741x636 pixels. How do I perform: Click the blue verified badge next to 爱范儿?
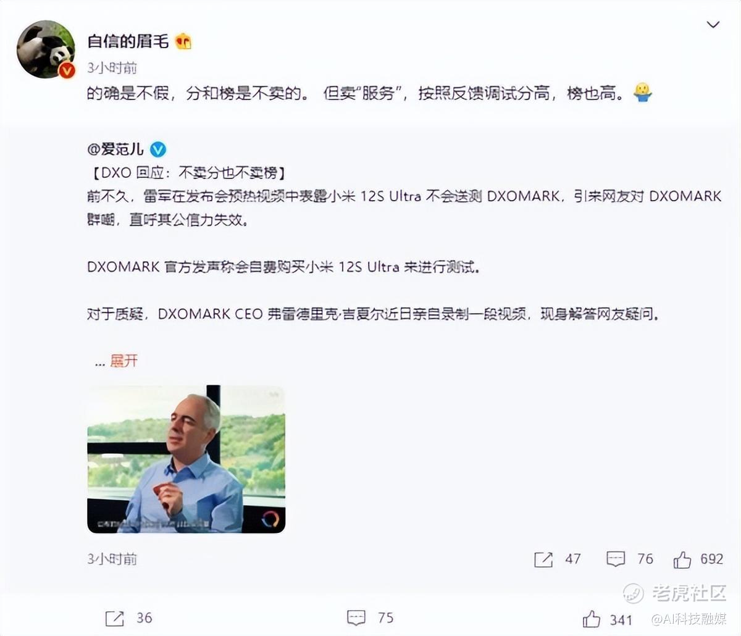[158, 149]
